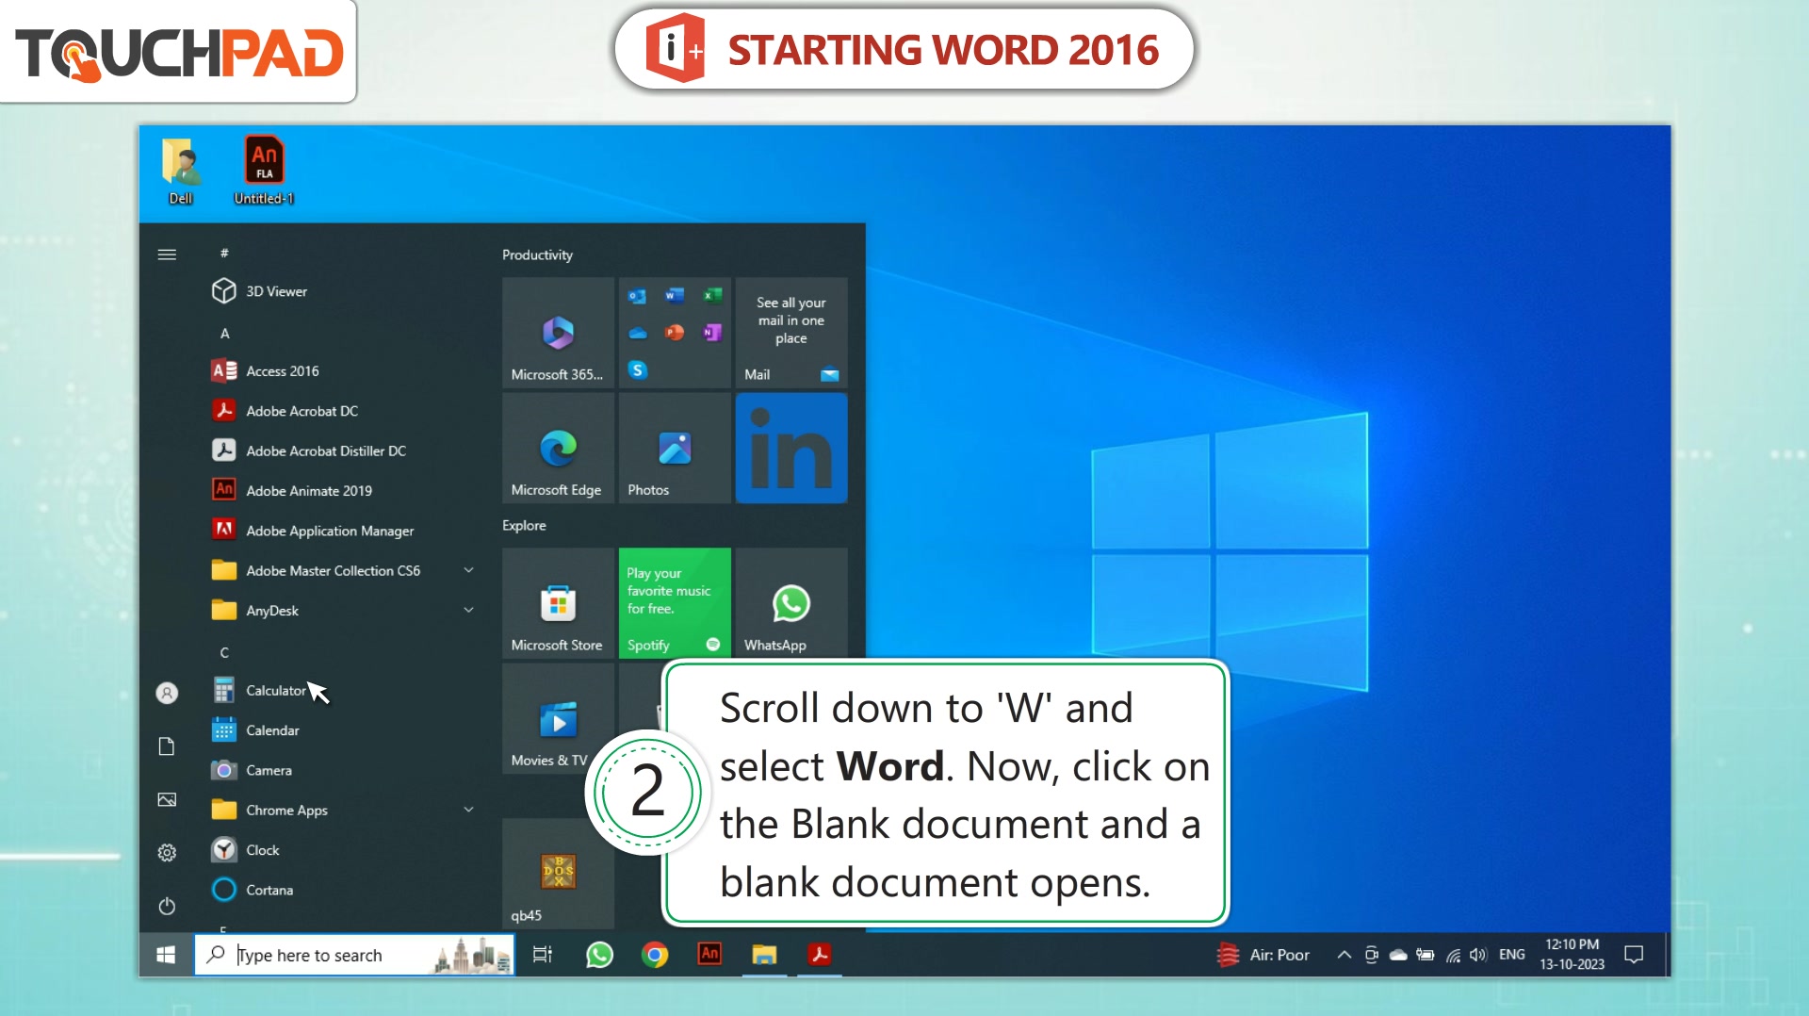Open the Spotify tile
Viewport: 1809px width, 1016px height.
pyautogui.click(x=675, y=603)
